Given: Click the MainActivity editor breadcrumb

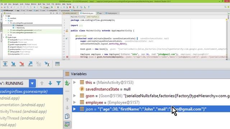Looking at the screenshot, I should point(78,17).
